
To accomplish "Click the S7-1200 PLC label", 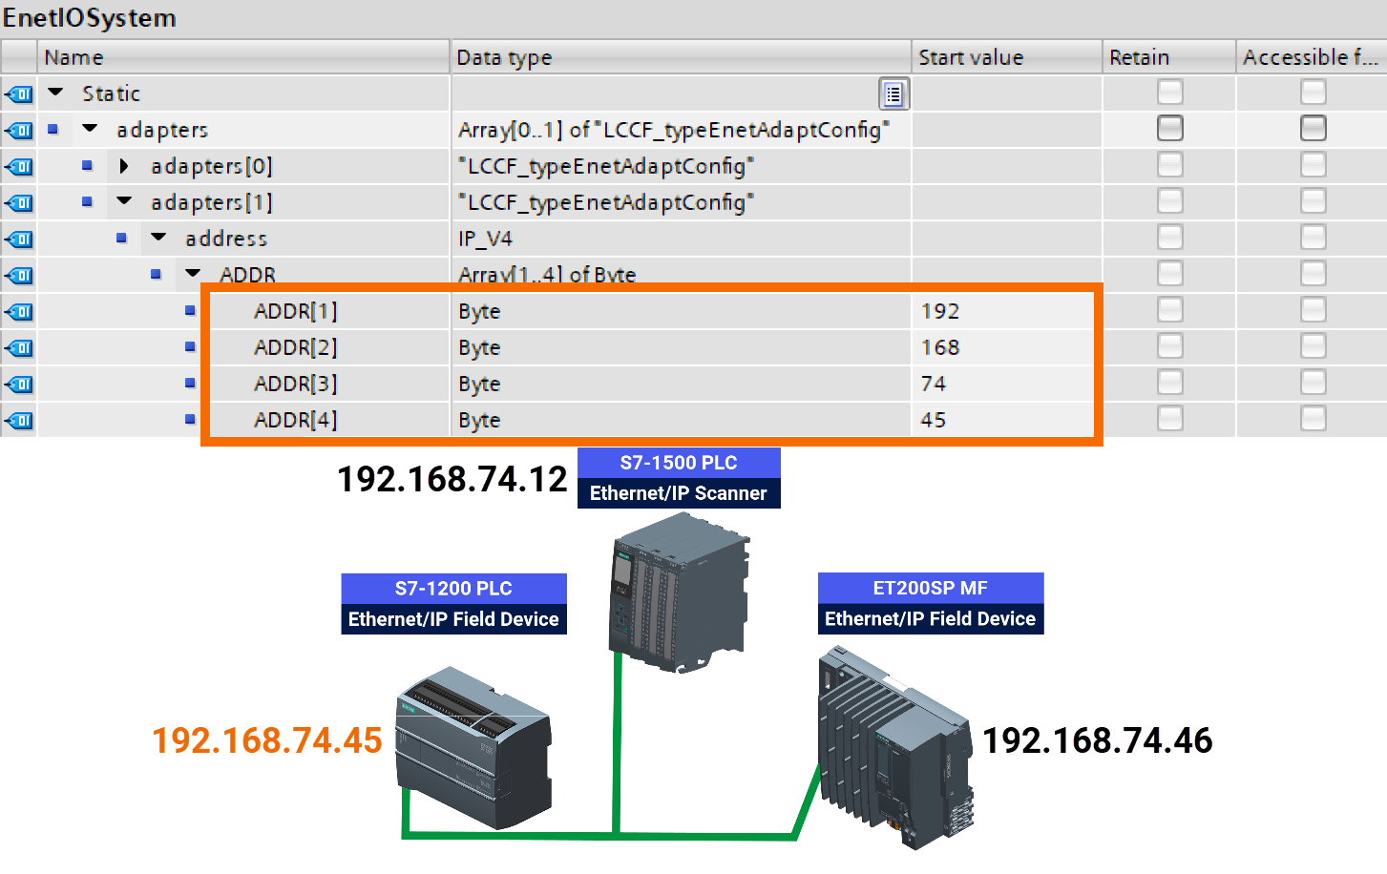I will (x=453, y=589).
